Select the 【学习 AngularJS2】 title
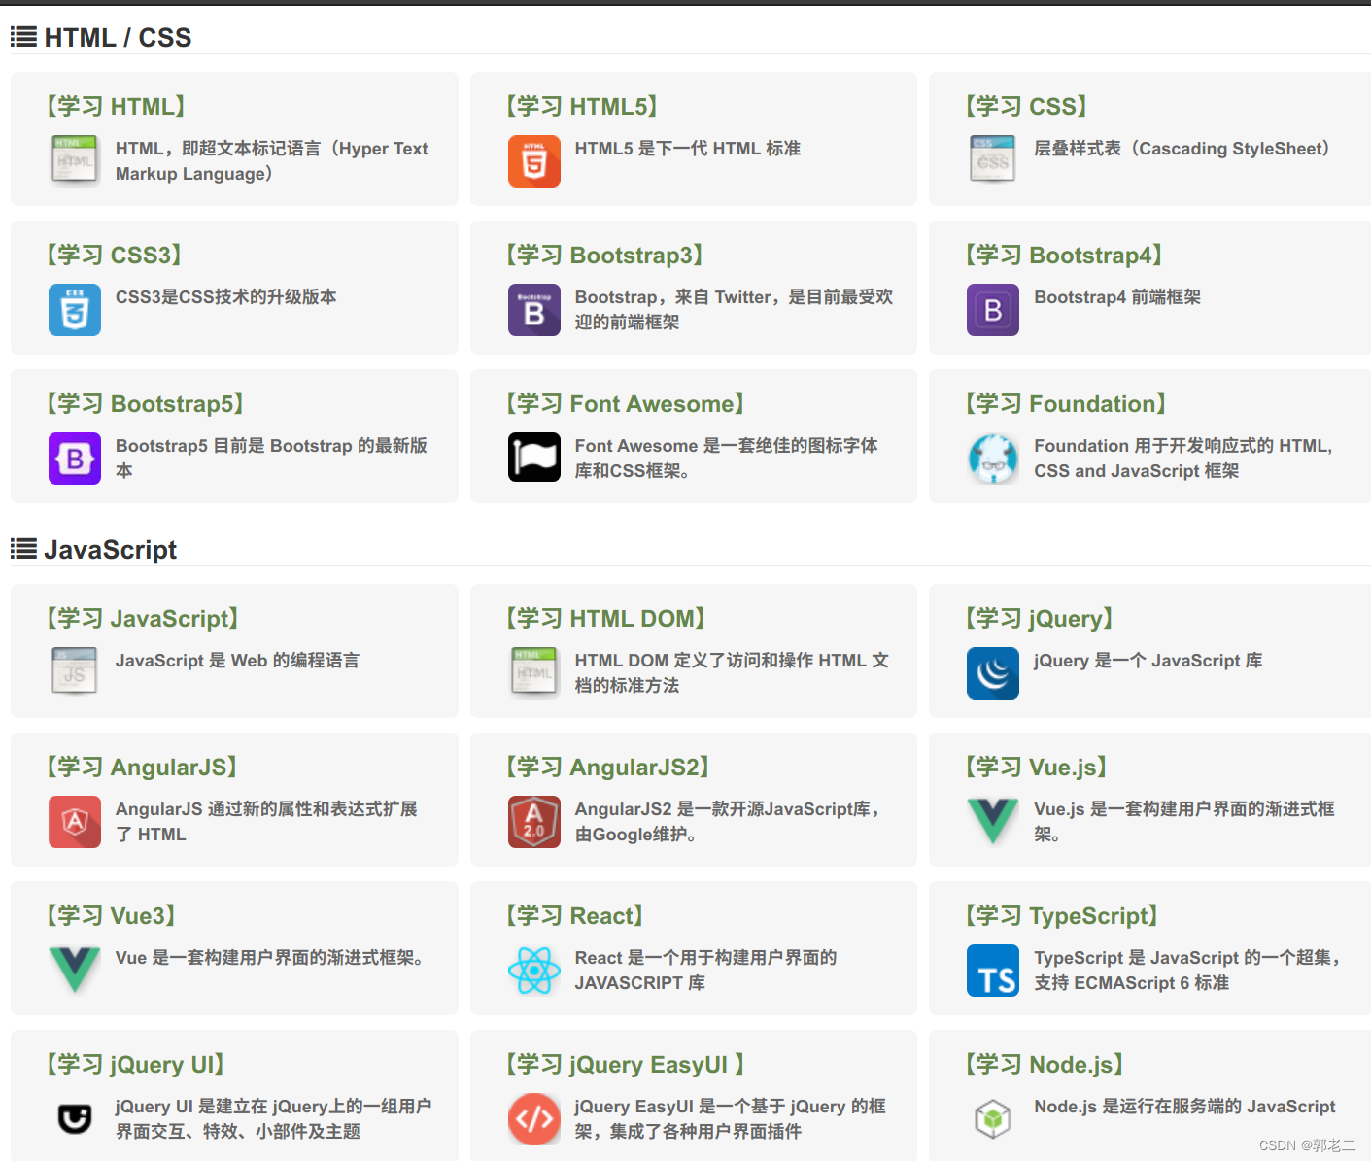This screenshot has height=1161, width=1371. [607, 767]
